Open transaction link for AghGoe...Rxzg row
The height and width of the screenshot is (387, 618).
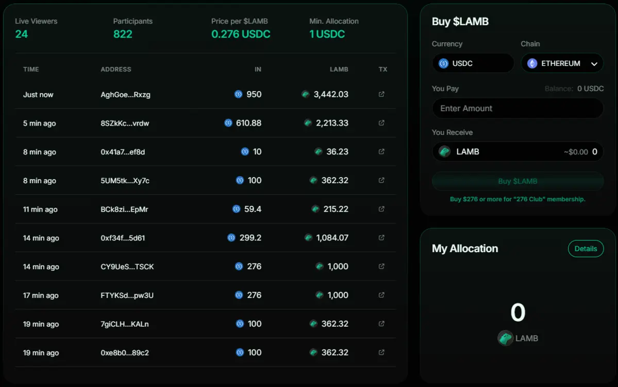[x=381, y=94]
